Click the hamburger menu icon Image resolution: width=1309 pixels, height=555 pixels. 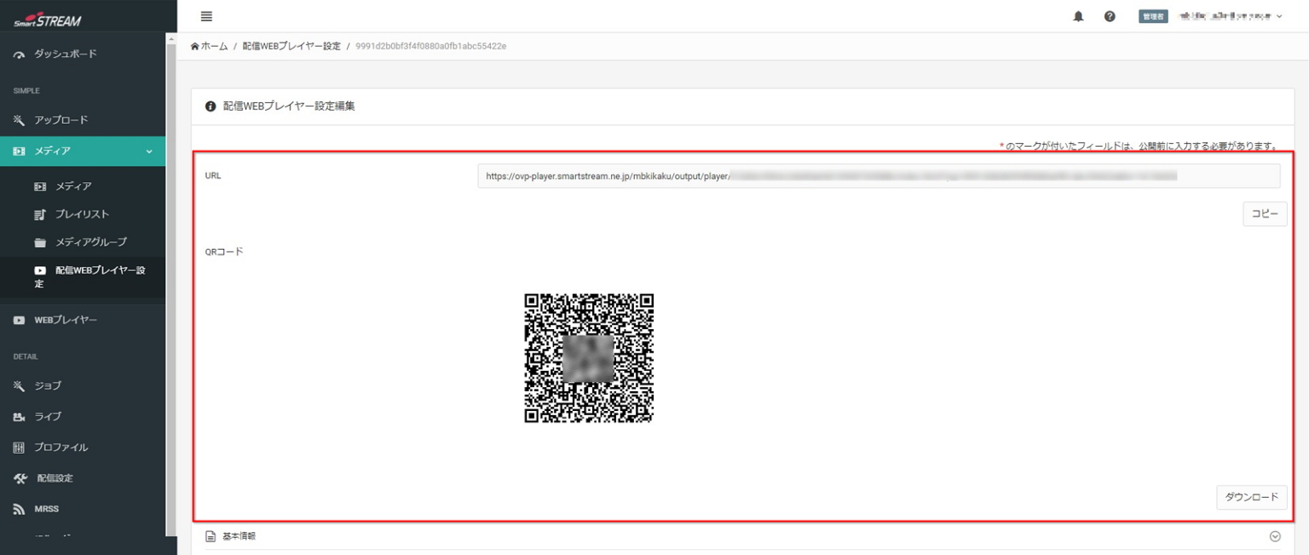(x=206, y=16)
